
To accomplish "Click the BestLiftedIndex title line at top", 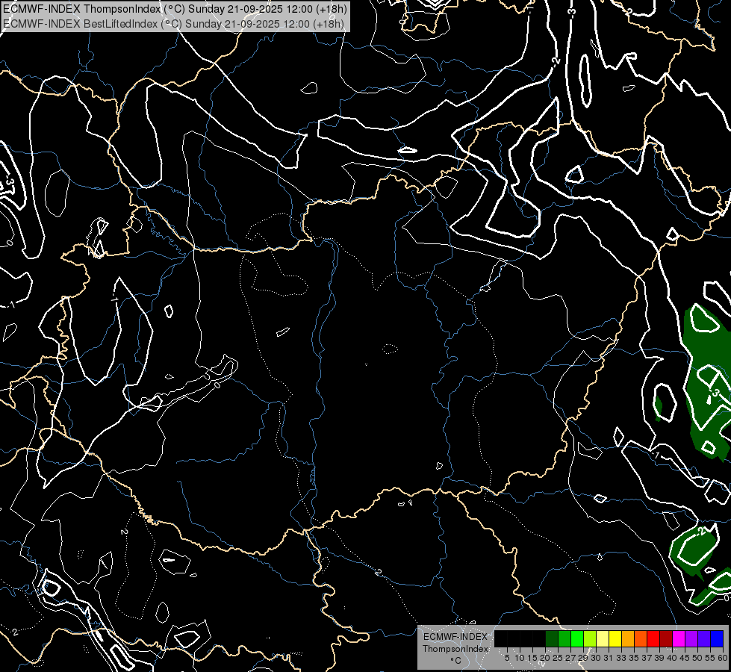I will [173, 24].
